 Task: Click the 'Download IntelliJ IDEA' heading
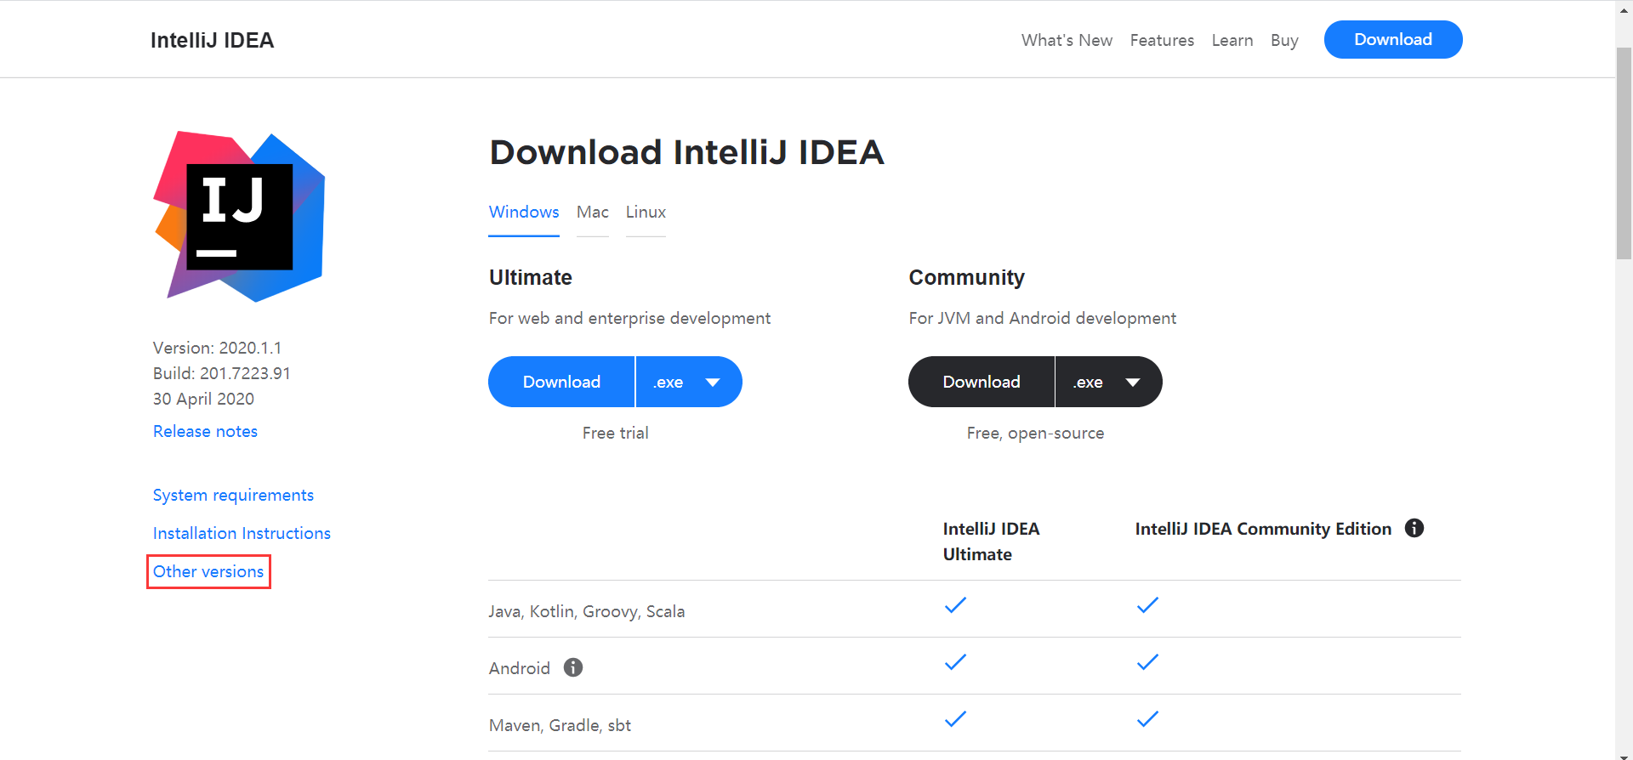[686, 152]
